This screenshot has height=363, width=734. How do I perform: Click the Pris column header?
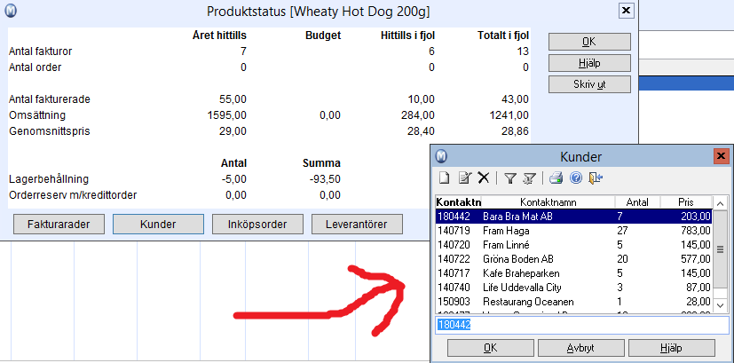tap(685, 201)
